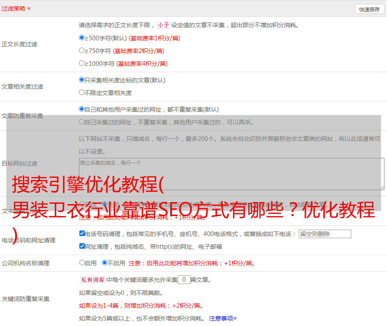Click the 快速保存 button
387x326 pixels.
click(369, 9)
